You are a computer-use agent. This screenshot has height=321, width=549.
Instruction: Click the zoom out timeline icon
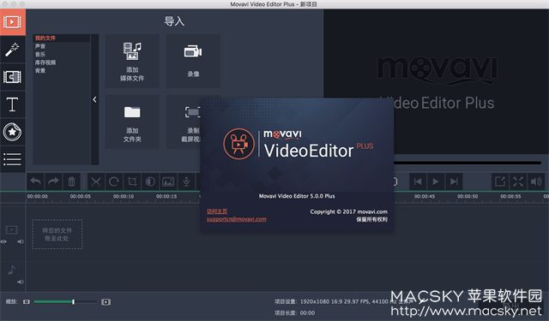click(27, 302)
